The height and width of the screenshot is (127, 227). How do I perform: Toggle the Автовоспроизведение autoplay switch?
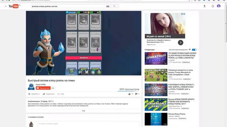[194, 50]
